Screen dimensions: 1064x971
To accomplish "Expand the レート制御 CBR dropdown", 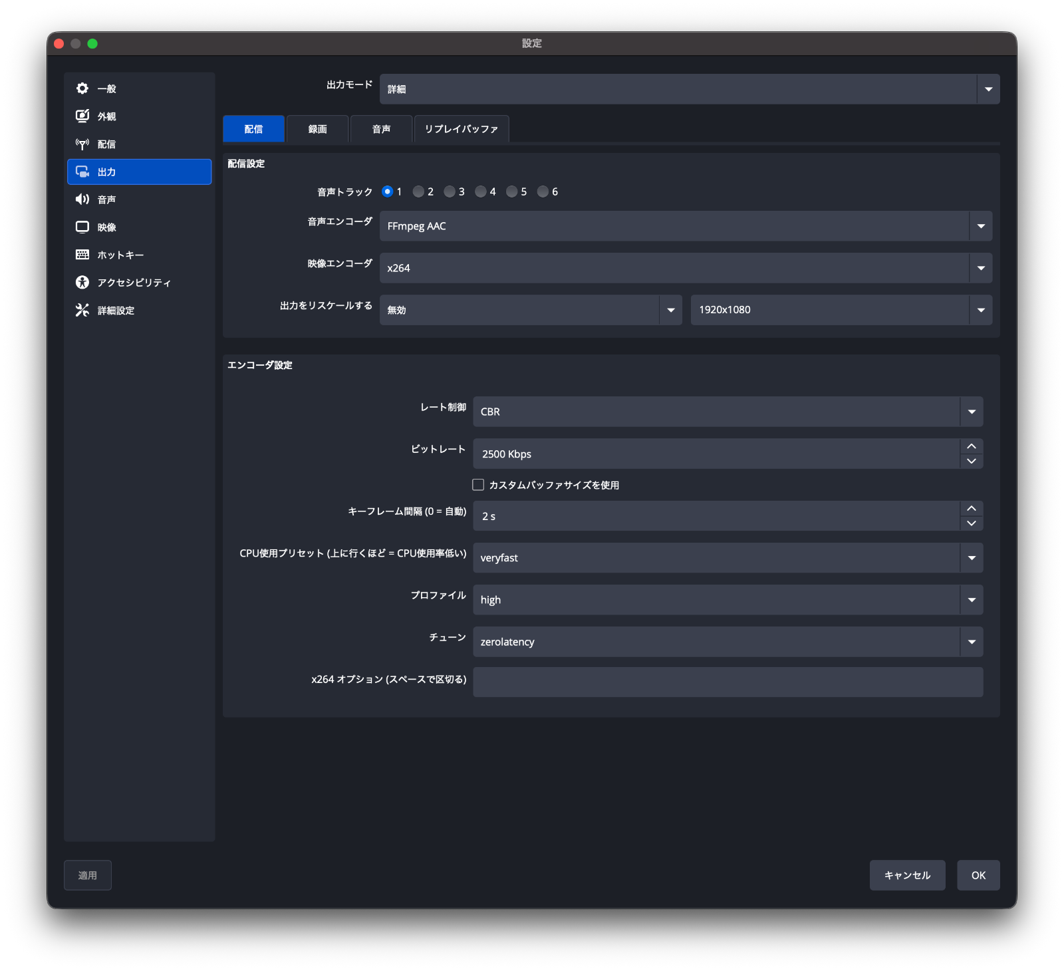I will coord(971,412).
